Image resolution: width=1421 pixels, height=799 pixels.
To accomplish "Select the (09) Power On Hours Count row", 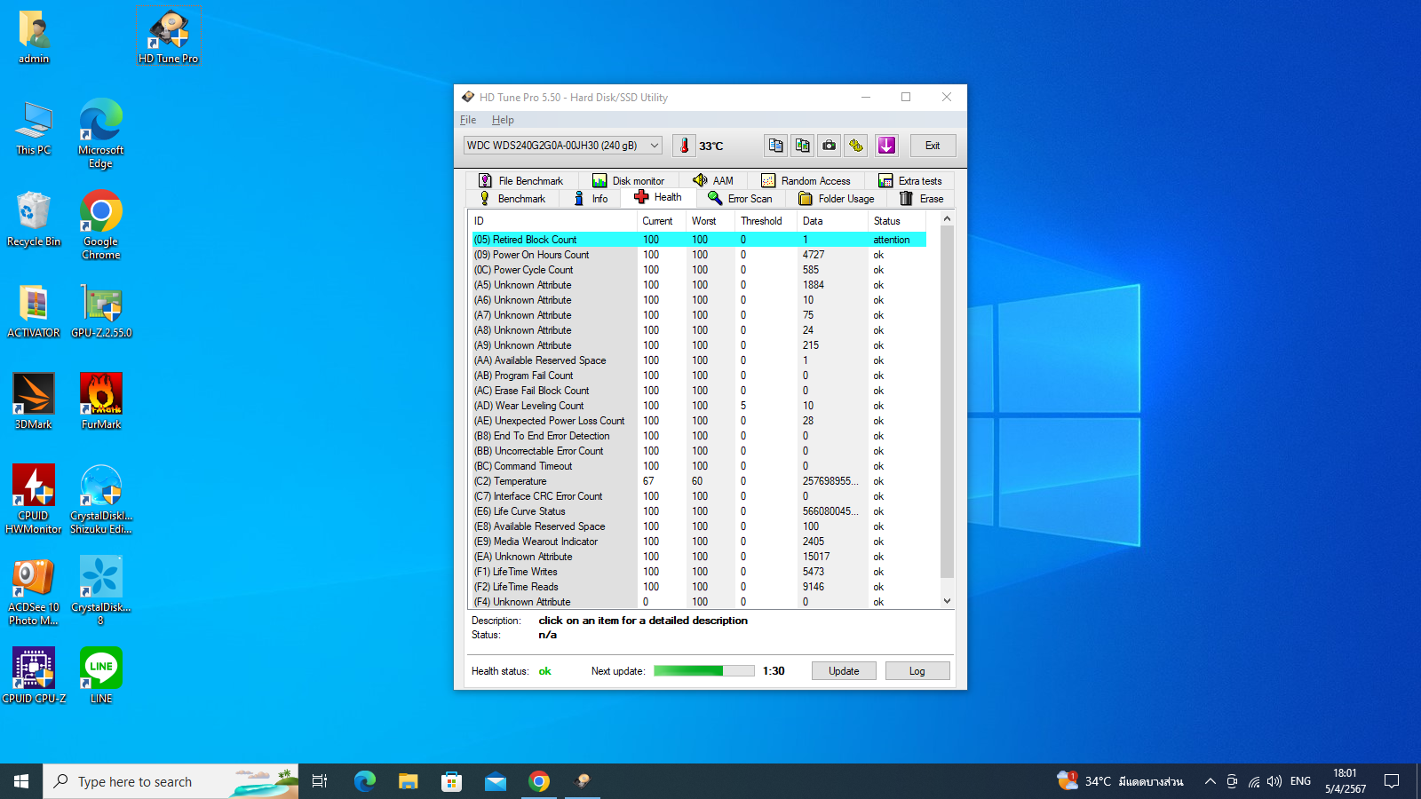I will 699,255.
